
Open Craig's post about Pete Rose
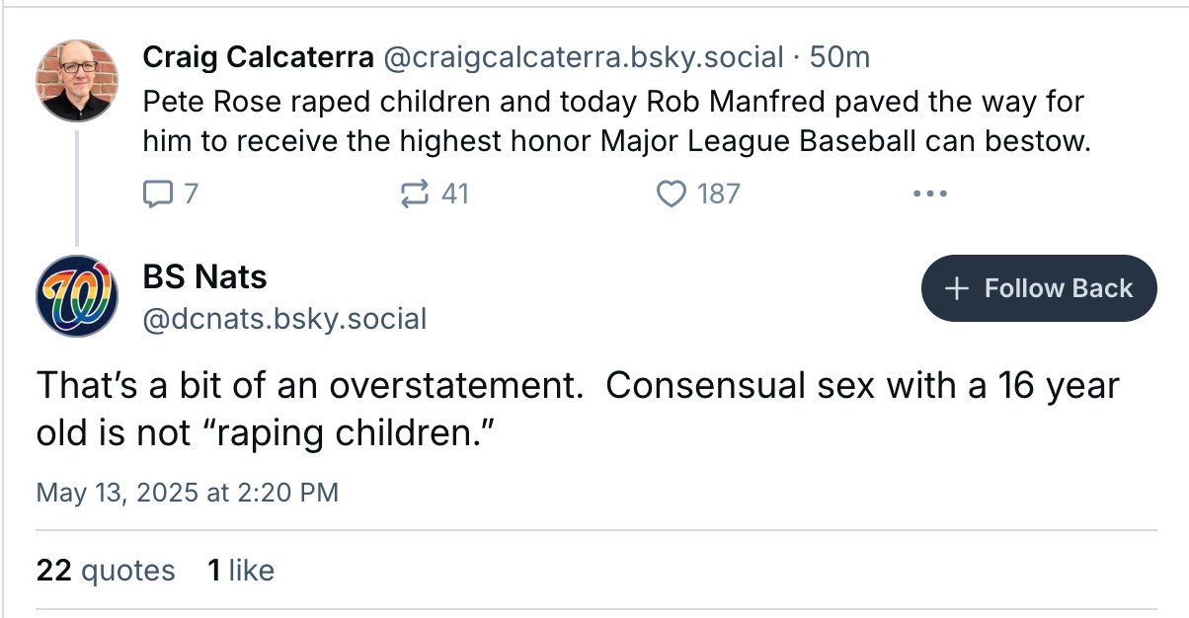point(616,121)
